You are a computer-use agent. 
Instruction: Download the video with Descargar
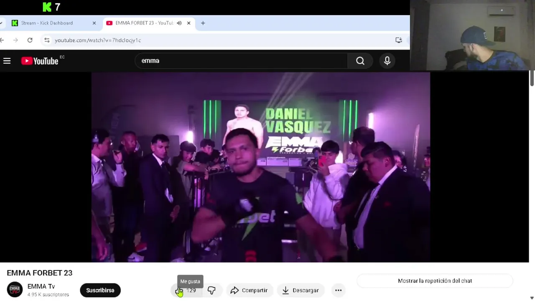[301, 290]
